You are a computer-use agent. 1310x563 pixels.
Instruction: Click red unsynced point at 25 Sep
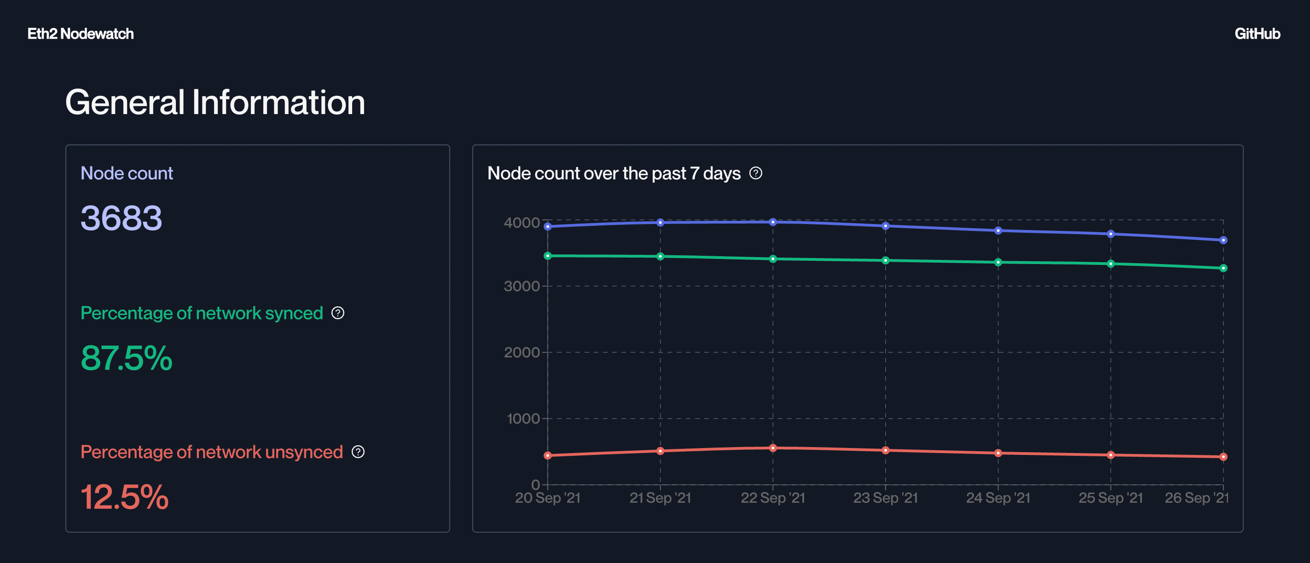(1111, 455)
